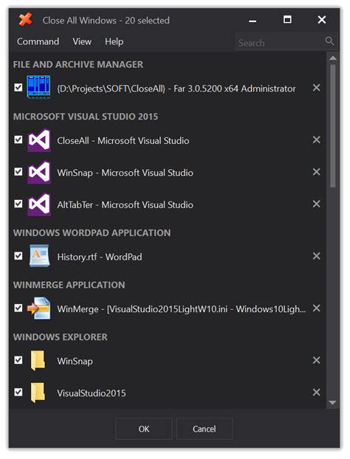Click the WinSnap Visual Studio icon
Image resolution: width=350 pixels, height=459 pixels.
[x=38, y=173]
